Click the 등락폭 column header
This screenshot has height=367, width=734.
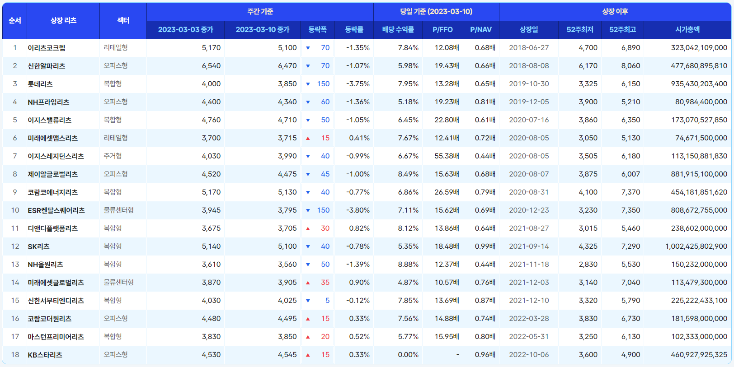tap(317, 30)
